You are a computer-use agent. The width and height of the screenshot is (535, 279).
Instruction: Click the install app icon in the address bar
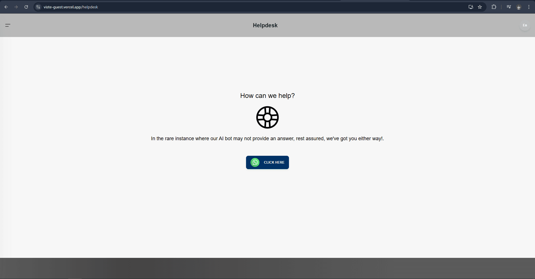[471, 7]
